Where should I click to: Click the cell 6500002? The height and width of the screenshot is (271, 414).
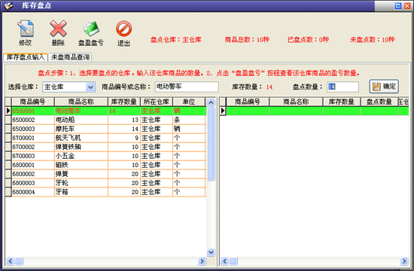[x=33, y=120]
